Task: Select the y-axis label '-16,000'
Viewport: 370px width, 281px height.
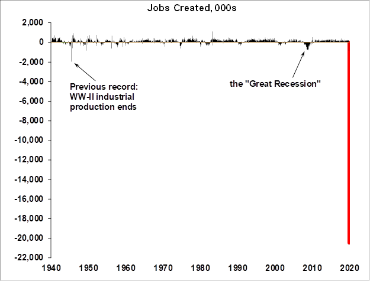Action: (29, 199)
